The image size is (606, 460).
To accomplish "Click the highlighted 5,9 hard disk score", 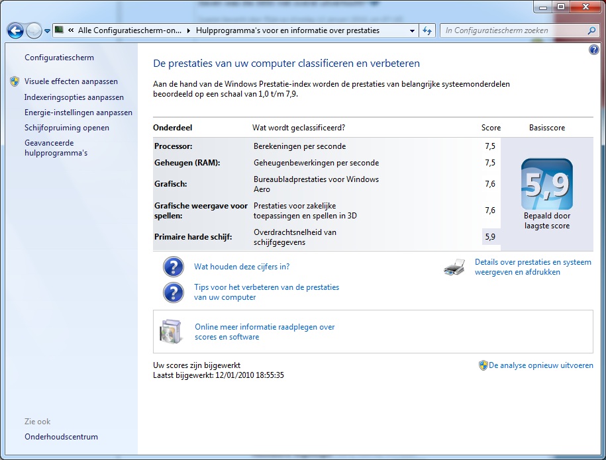I will 490,237.
